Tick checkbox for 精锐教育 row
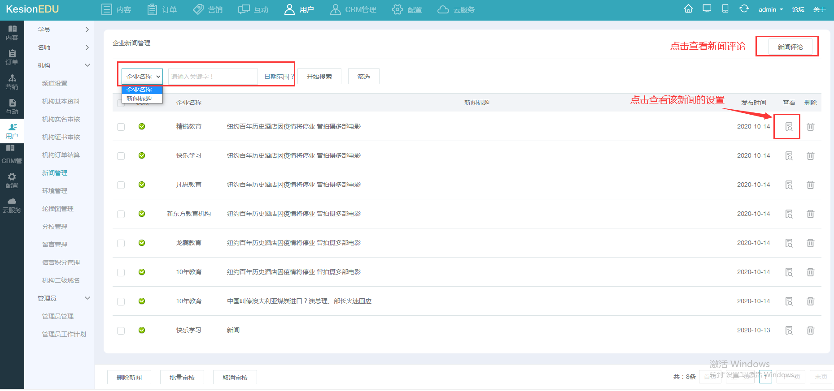 (121, 127)
